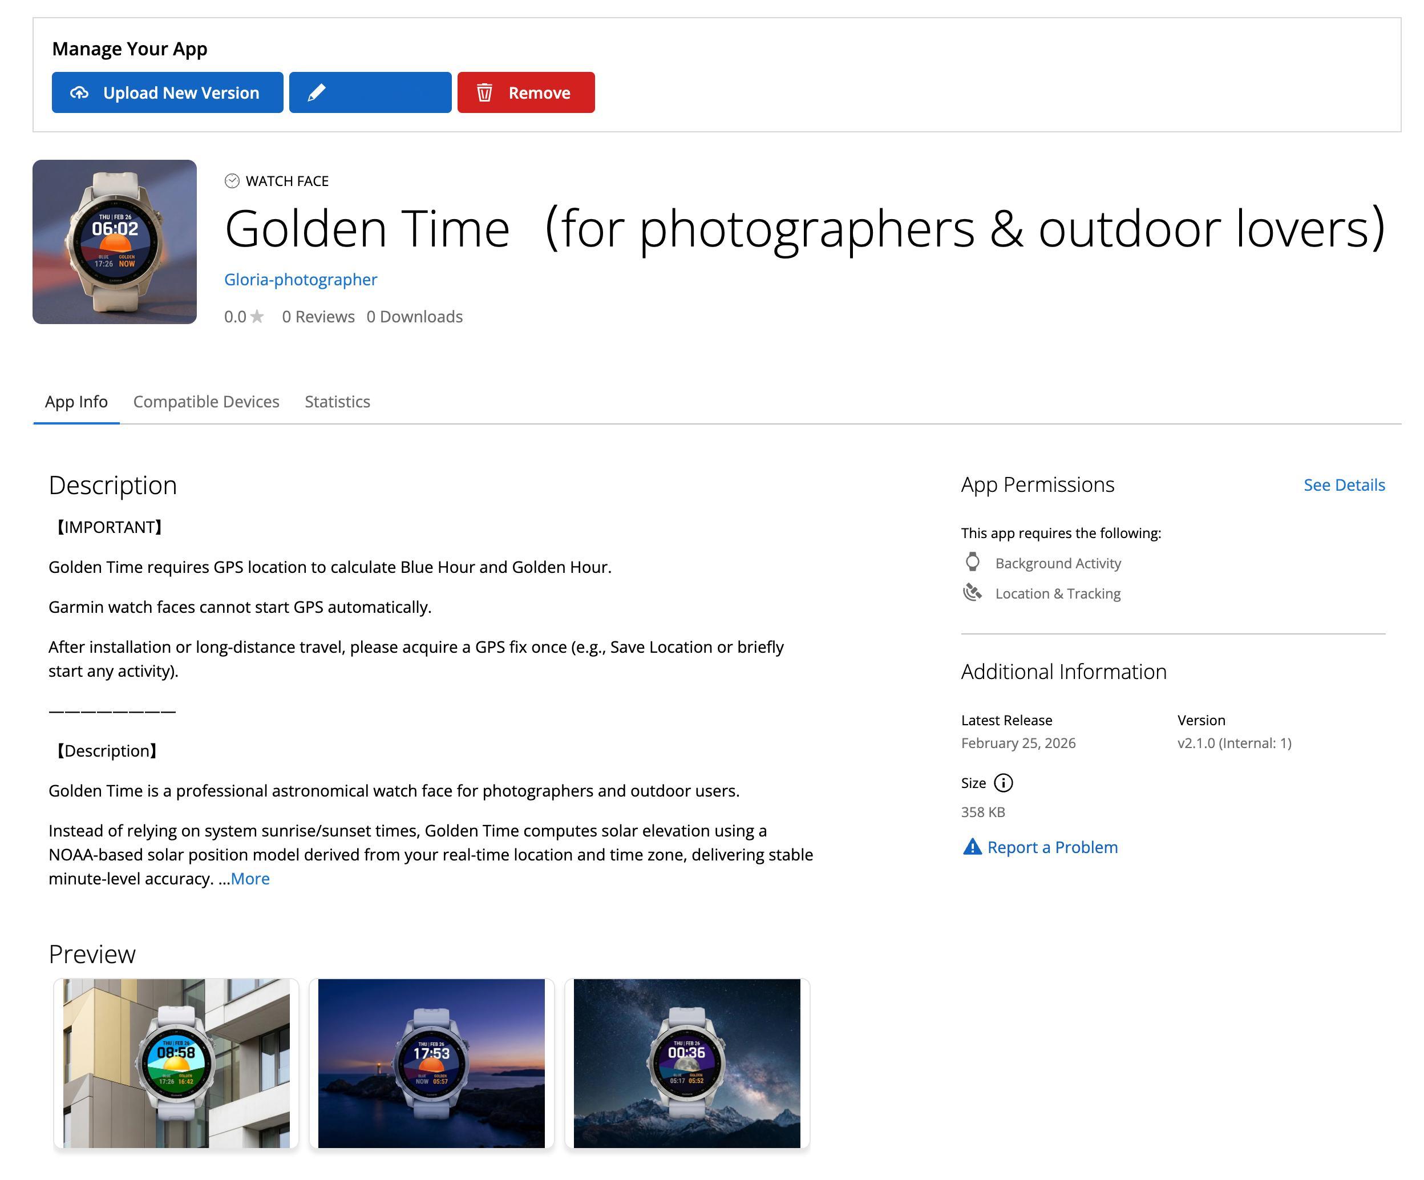
Task: Click the trash can Remove icon
Action: coord(484,93)
